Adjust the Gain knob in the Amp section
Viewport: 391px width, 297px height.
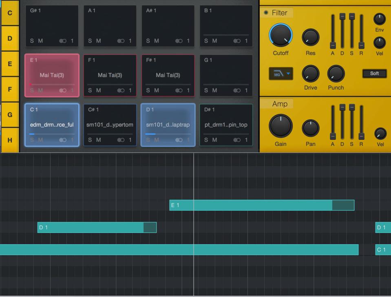point(281,127)
